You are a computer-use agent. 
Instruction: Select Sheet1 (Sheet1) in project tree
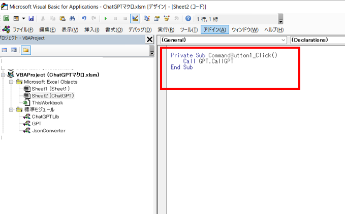point(51,89)
